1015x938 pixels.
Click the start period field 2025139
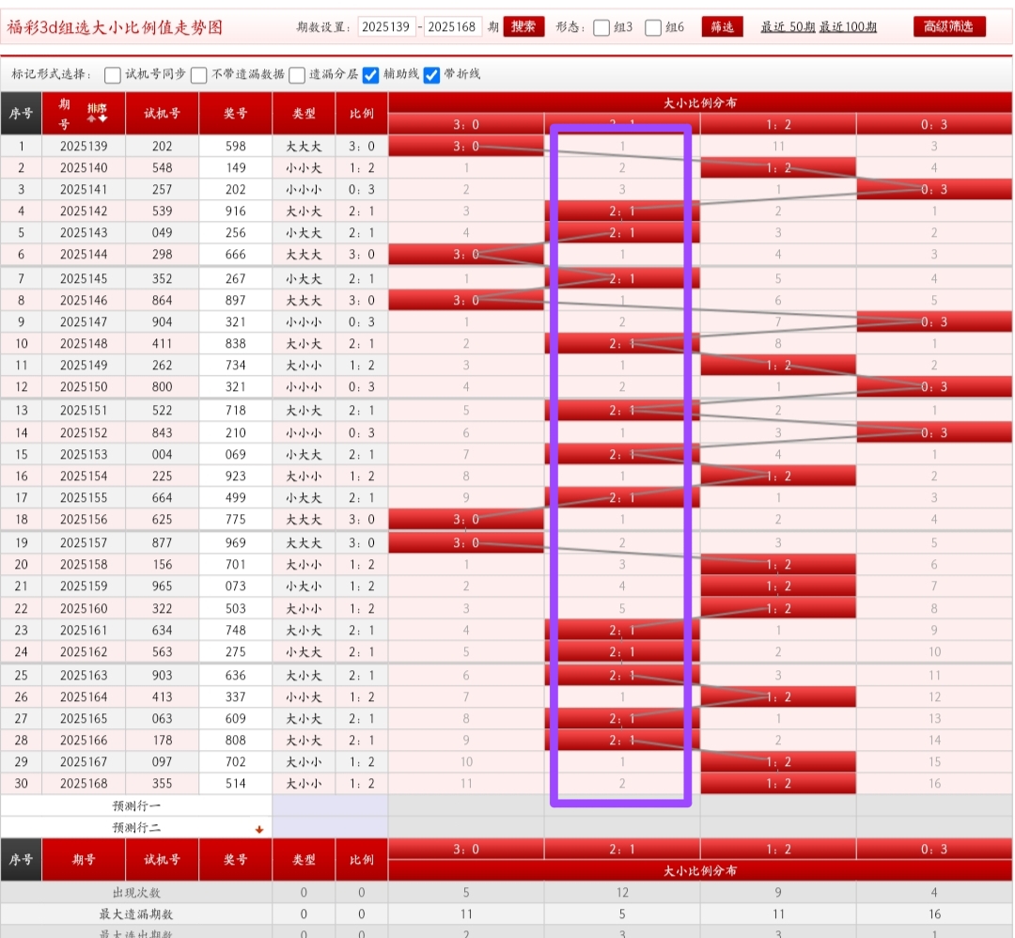(x=386, y=27)
